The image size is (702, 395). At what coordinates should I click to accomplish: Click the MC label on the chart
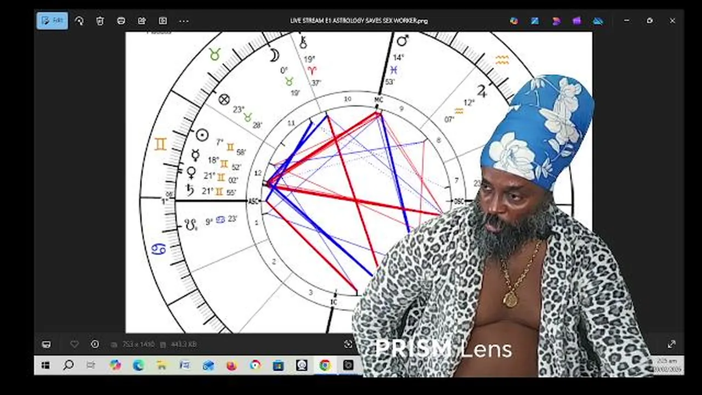click(x=378, y=100)
